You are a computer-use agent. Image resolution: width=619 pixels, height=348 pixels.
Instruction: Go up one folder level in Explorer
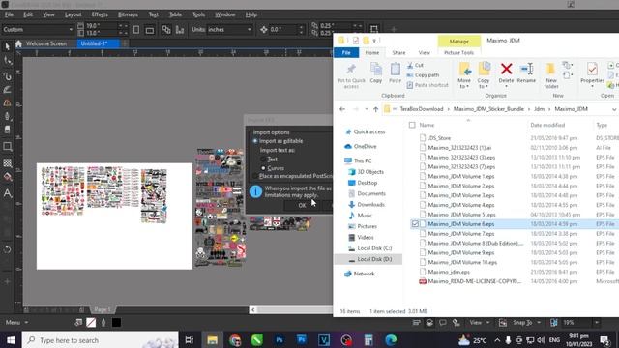coord(376,109)
